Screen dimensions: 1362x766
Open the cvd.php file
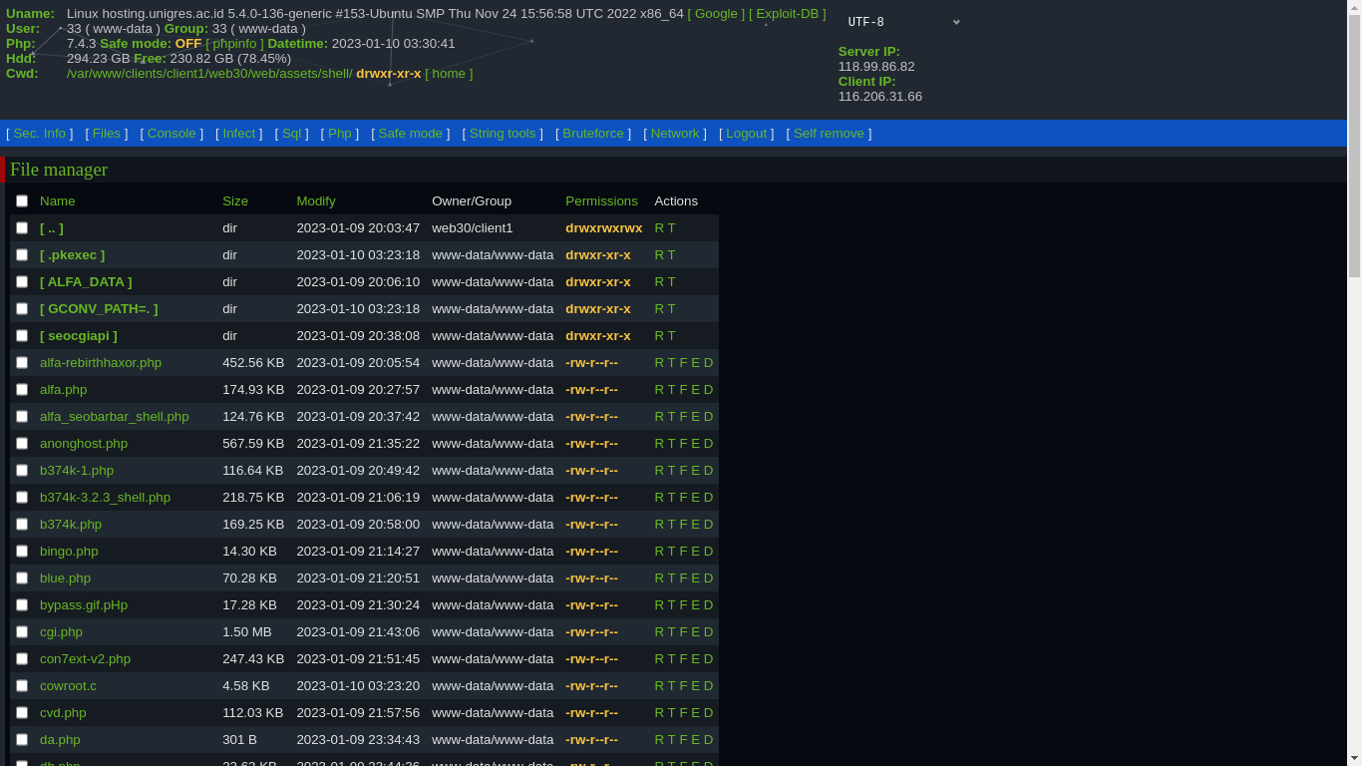[63, 713]
